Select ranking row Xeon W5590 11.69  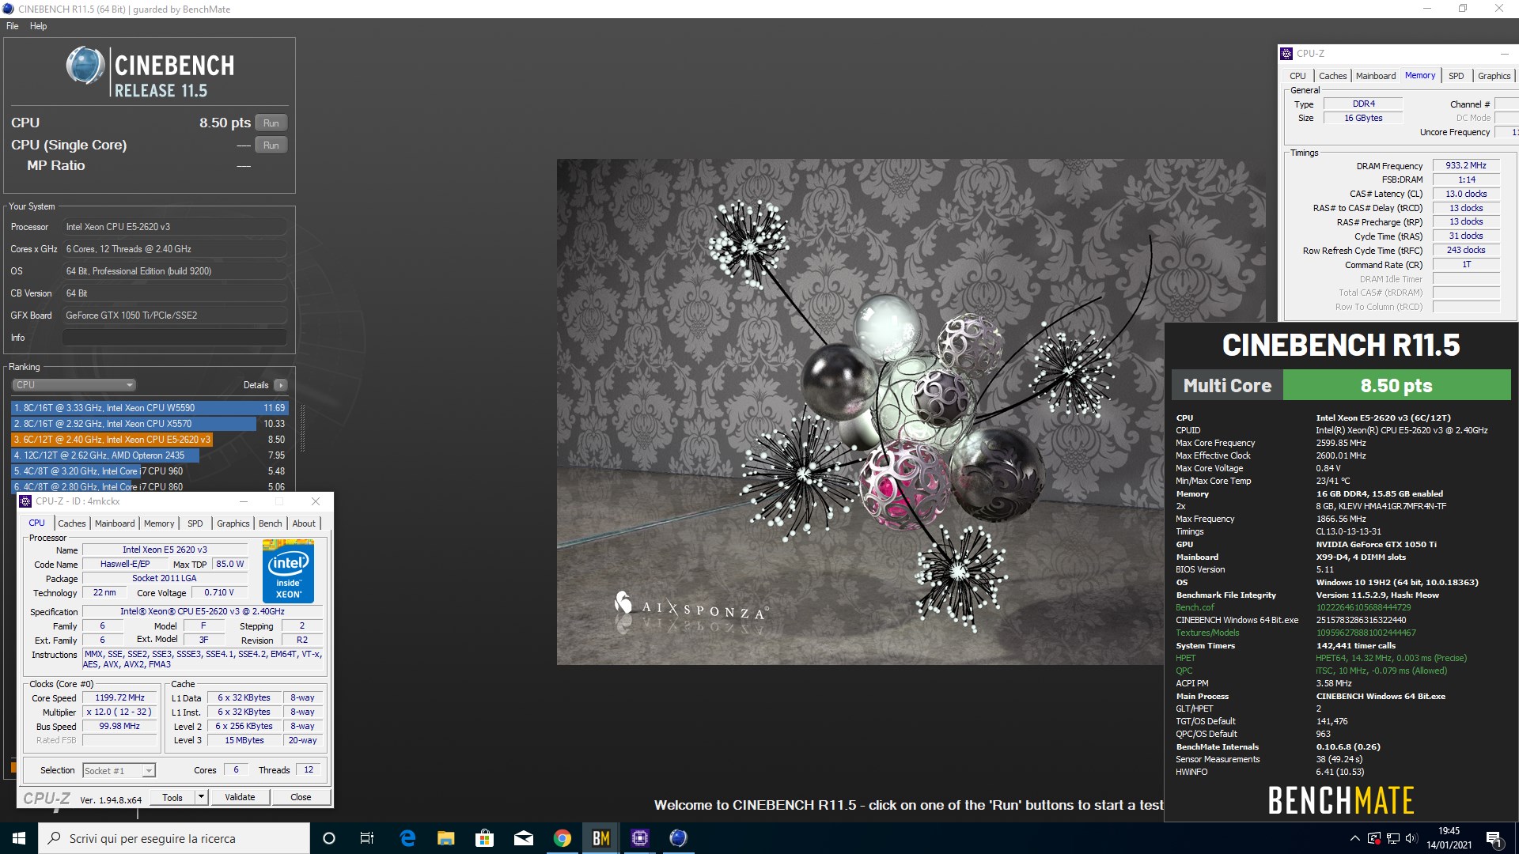(150, 408)
